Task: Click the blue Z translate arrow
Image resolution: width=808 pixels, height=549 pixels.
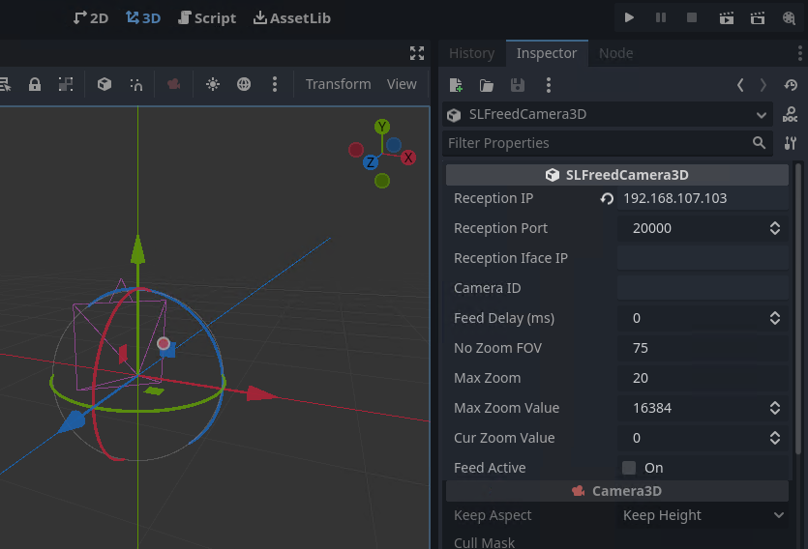Action: [73, 421]
